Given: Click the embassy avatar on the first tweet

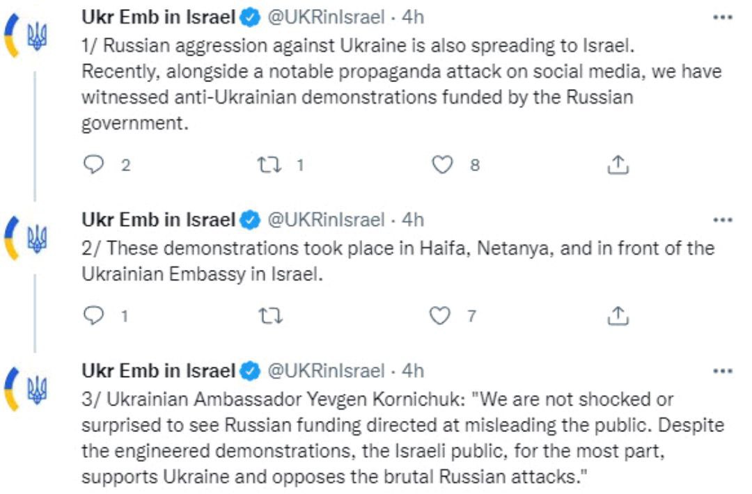Looking at the screenshot, I should coord(28,36).
